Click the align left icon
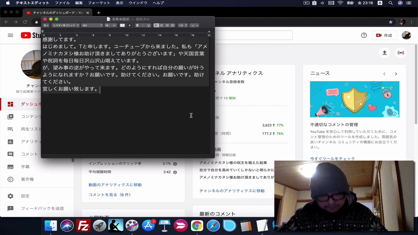 point(156,25)
